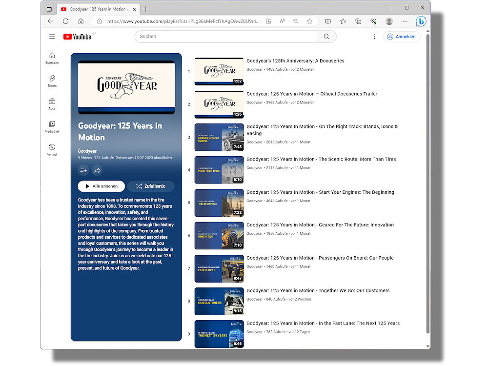Click the browser address bar URL
488x366 pixels.
coord(183,21)
